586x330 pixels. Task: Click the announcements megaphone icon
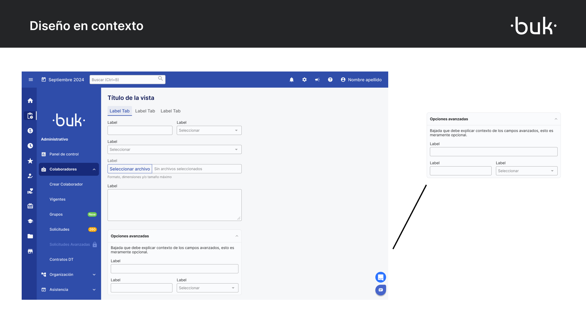(317, 79)
